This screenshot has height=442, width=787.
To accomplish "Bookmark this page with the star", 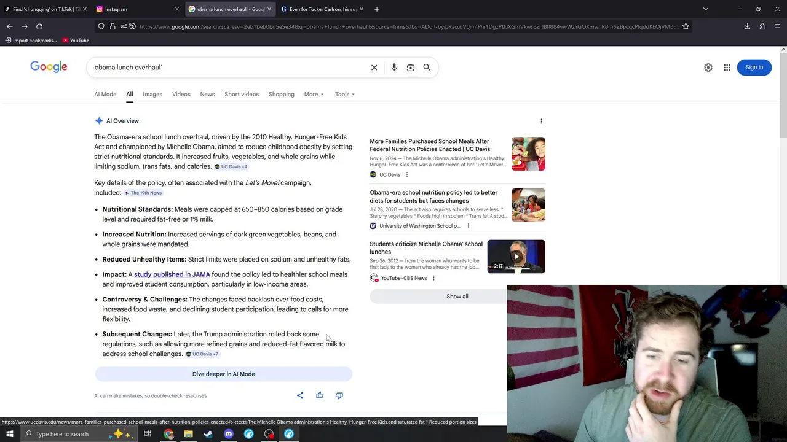I will [686, 26].
